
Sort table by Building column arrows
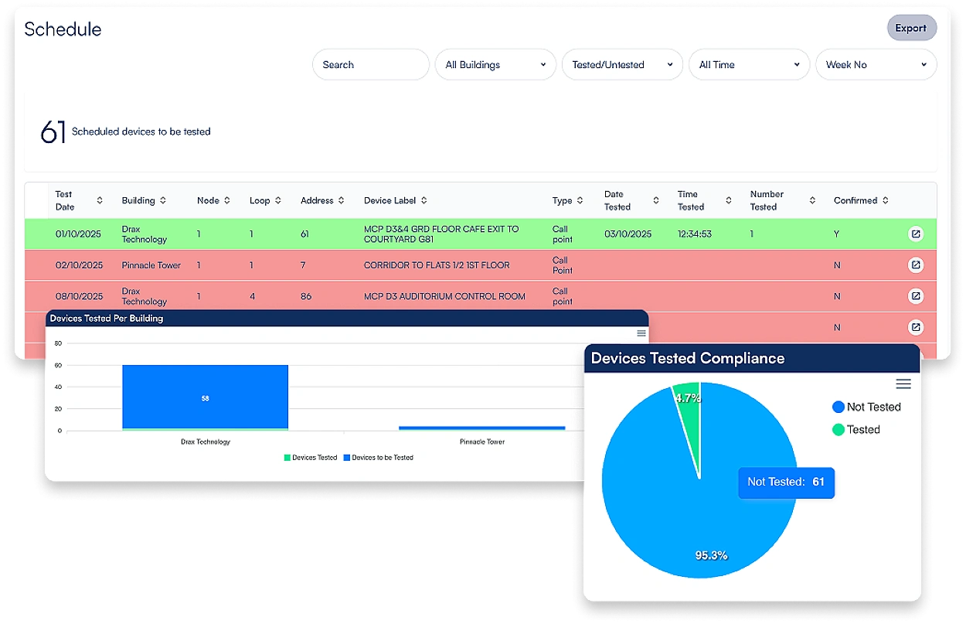tap(163, 200)
